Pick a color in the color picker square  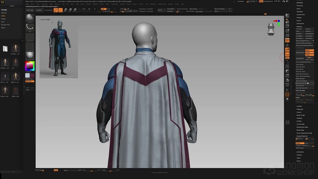(30, 66)
